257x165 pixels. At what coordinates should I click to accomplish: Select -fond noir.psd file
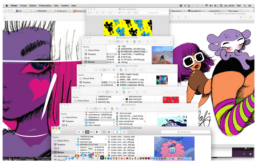click(x=124, y=113)
